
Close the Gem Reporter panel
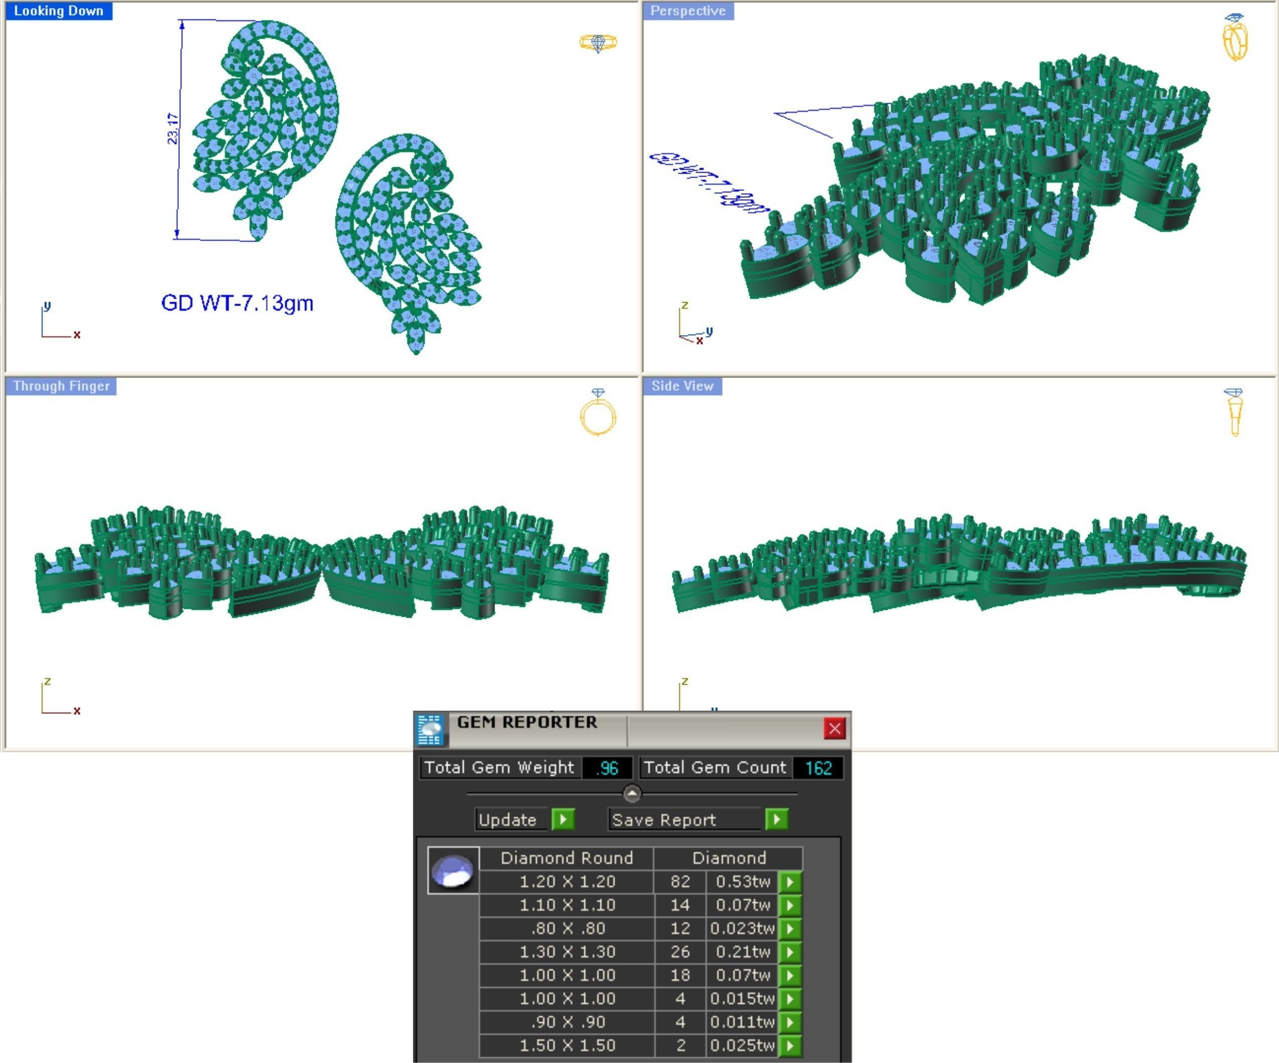835,728
